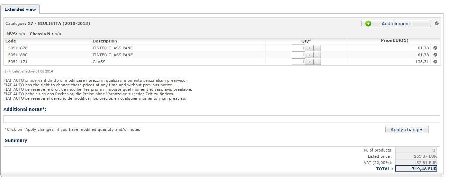Delete item 50511878 using its remove icon
This screenshot has width=449, height=185.
[x=435, y=48]
